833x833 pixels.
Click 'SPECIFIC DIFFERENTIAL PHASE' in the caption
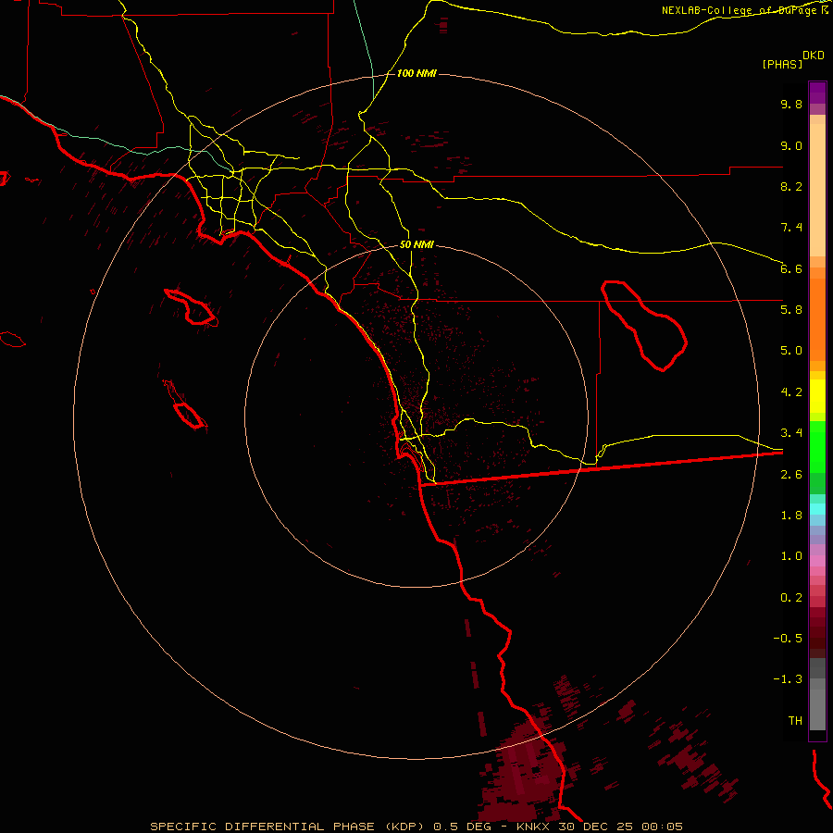263,827
